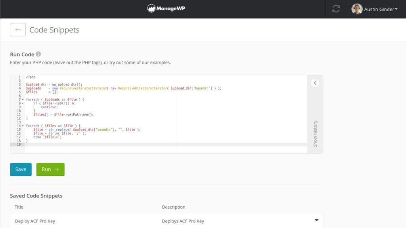The width and height of the screenshot is (406, 228).
Task: Open the Austin Ginder account dropdown
Action: click(381, 9)
